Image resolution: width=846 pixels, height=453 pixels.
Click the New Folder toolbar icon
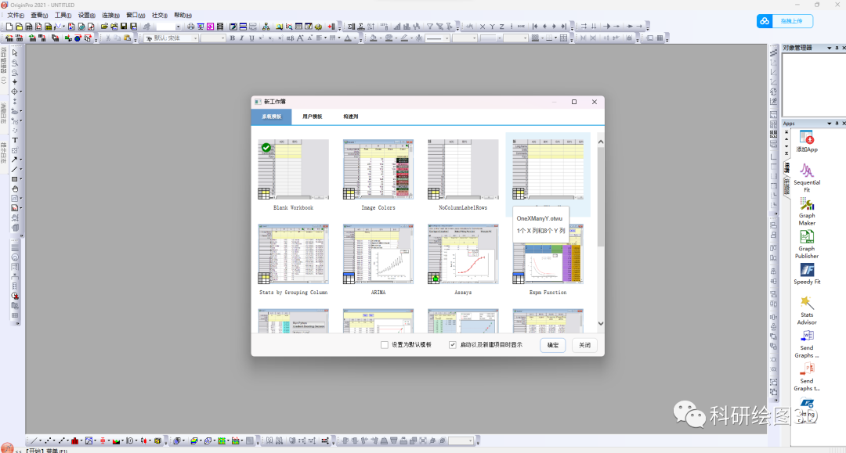(x=19, y=27)
